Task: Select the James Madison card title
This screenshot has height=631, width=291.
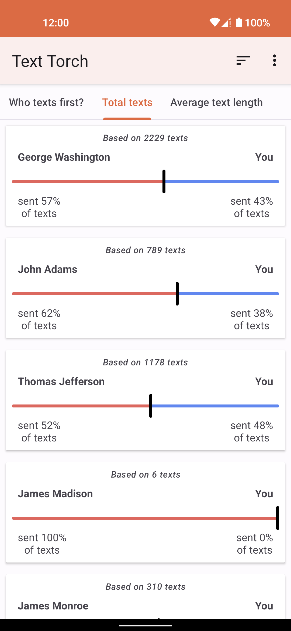Action: click(55, 494)
